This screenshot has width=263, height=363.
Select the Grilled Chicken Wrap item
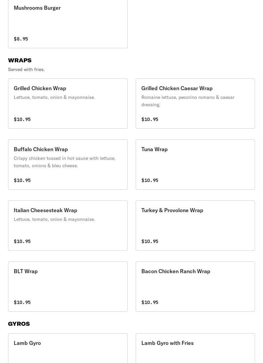coord(68,103)
